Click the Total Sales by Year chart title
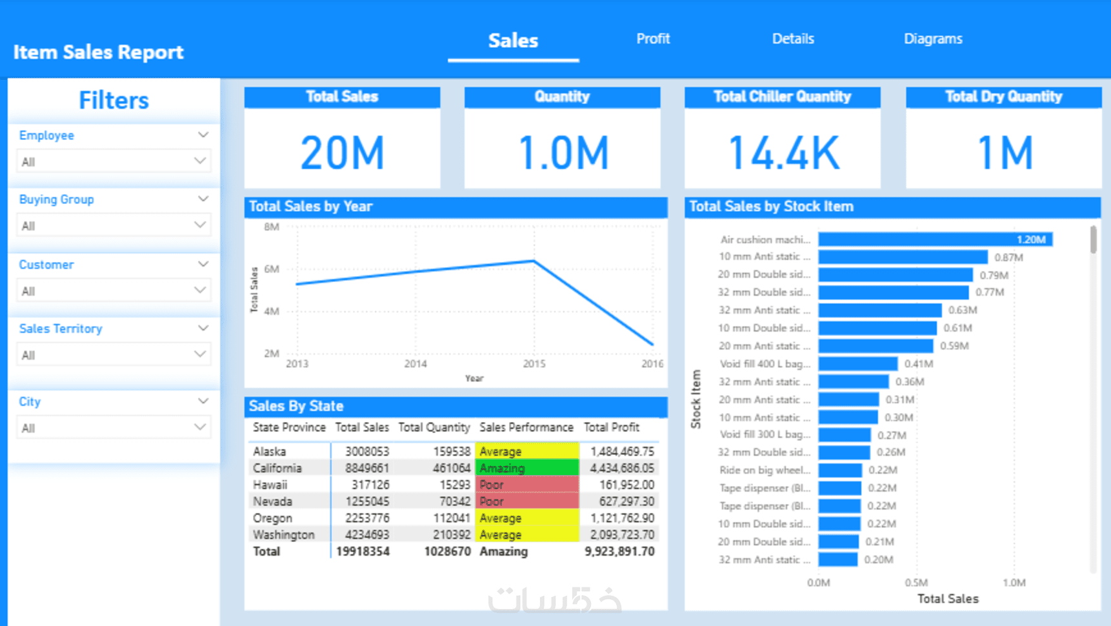 (x=310, y=207)
